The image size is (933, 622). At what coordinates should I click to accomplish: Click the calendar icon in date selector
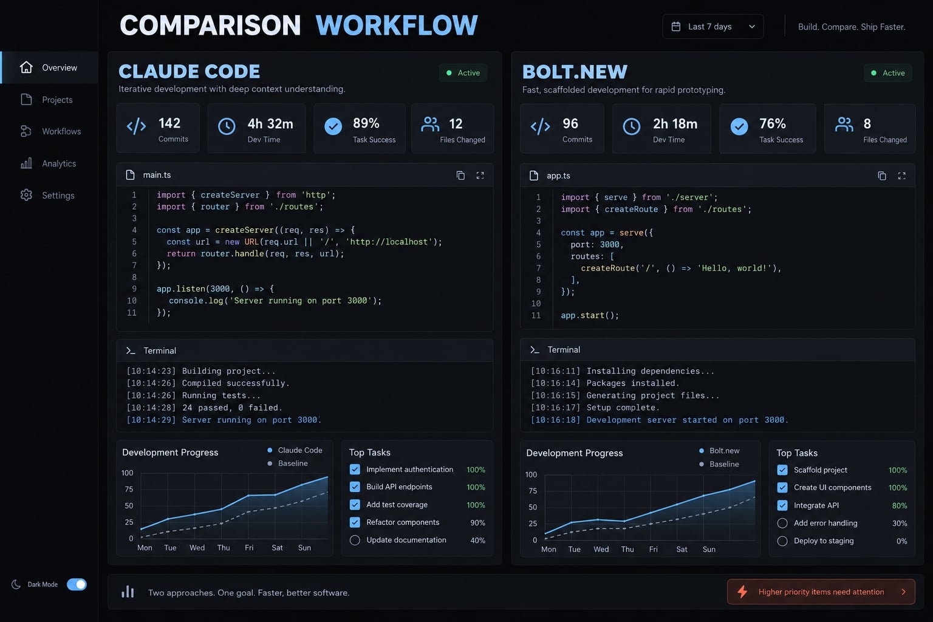pos(675,27)
